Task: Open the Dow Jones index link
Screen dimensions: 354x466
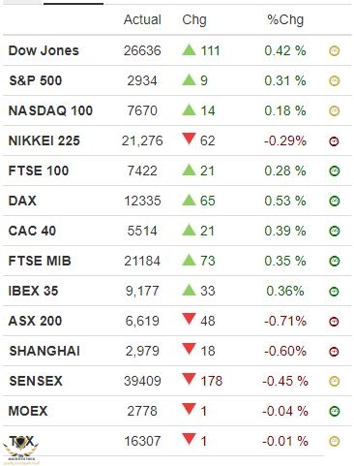Action: [44, 50]
